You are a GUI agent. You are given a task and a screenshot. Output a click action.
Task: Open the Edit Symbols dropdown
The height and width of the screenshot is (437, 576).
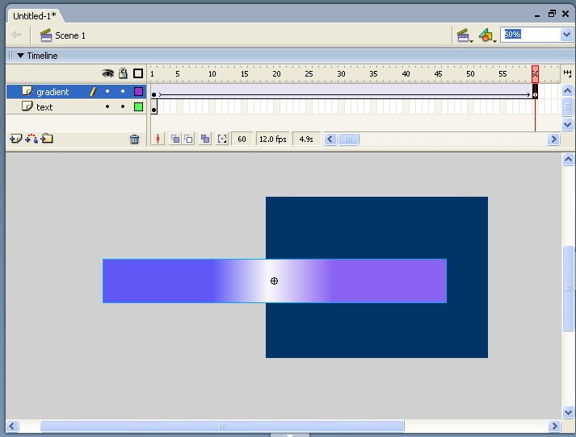click(486, 35)
